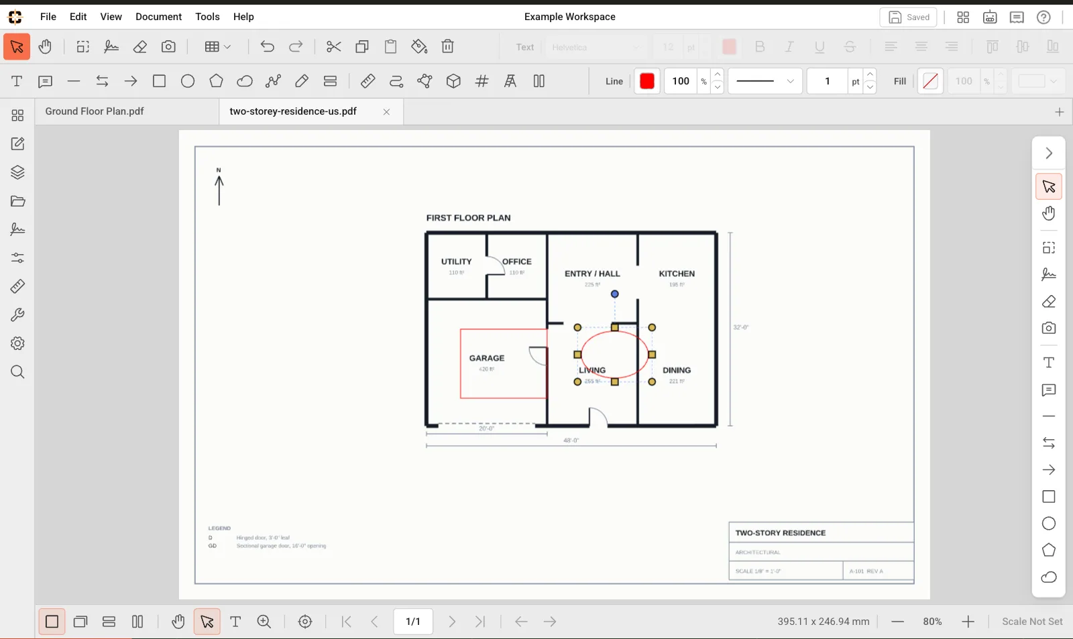Click the fill color no-fill swatch

click(x=930, y=81)
